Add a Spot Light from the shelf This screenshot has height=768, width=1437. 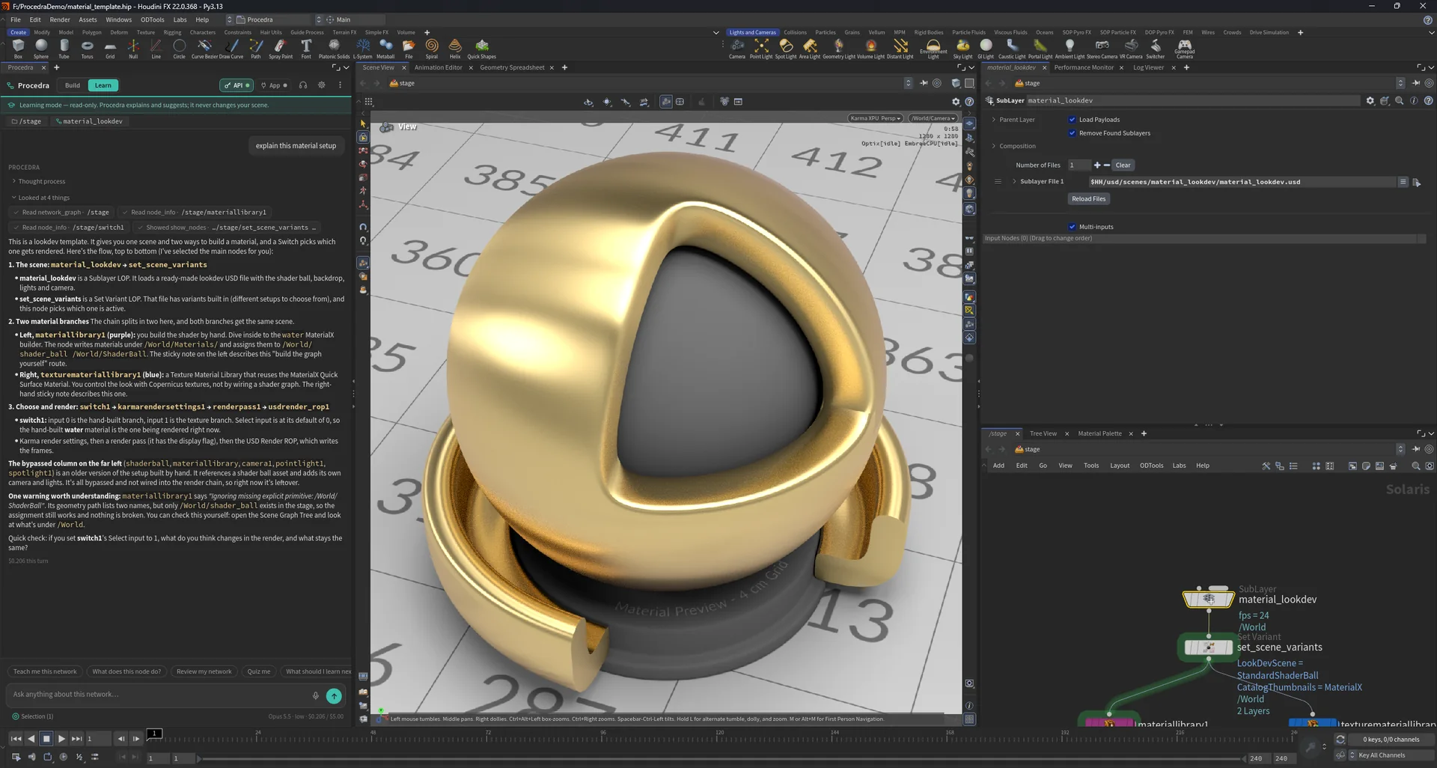786,49
